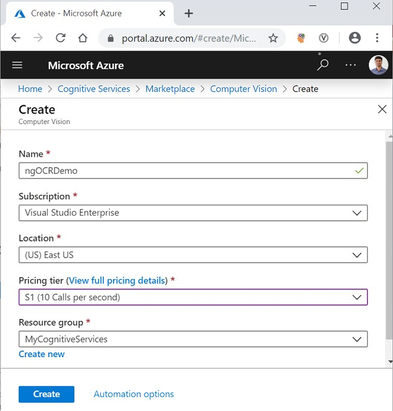
Task: Open View full pricing details link
Action: click(117, 281)
